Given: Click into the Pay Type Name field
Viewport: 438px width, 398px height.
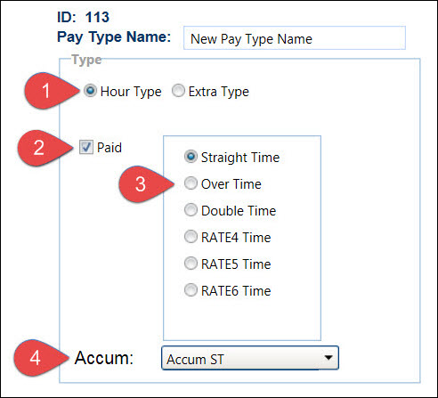Looking at the screenshot, I should pos(295,38).
